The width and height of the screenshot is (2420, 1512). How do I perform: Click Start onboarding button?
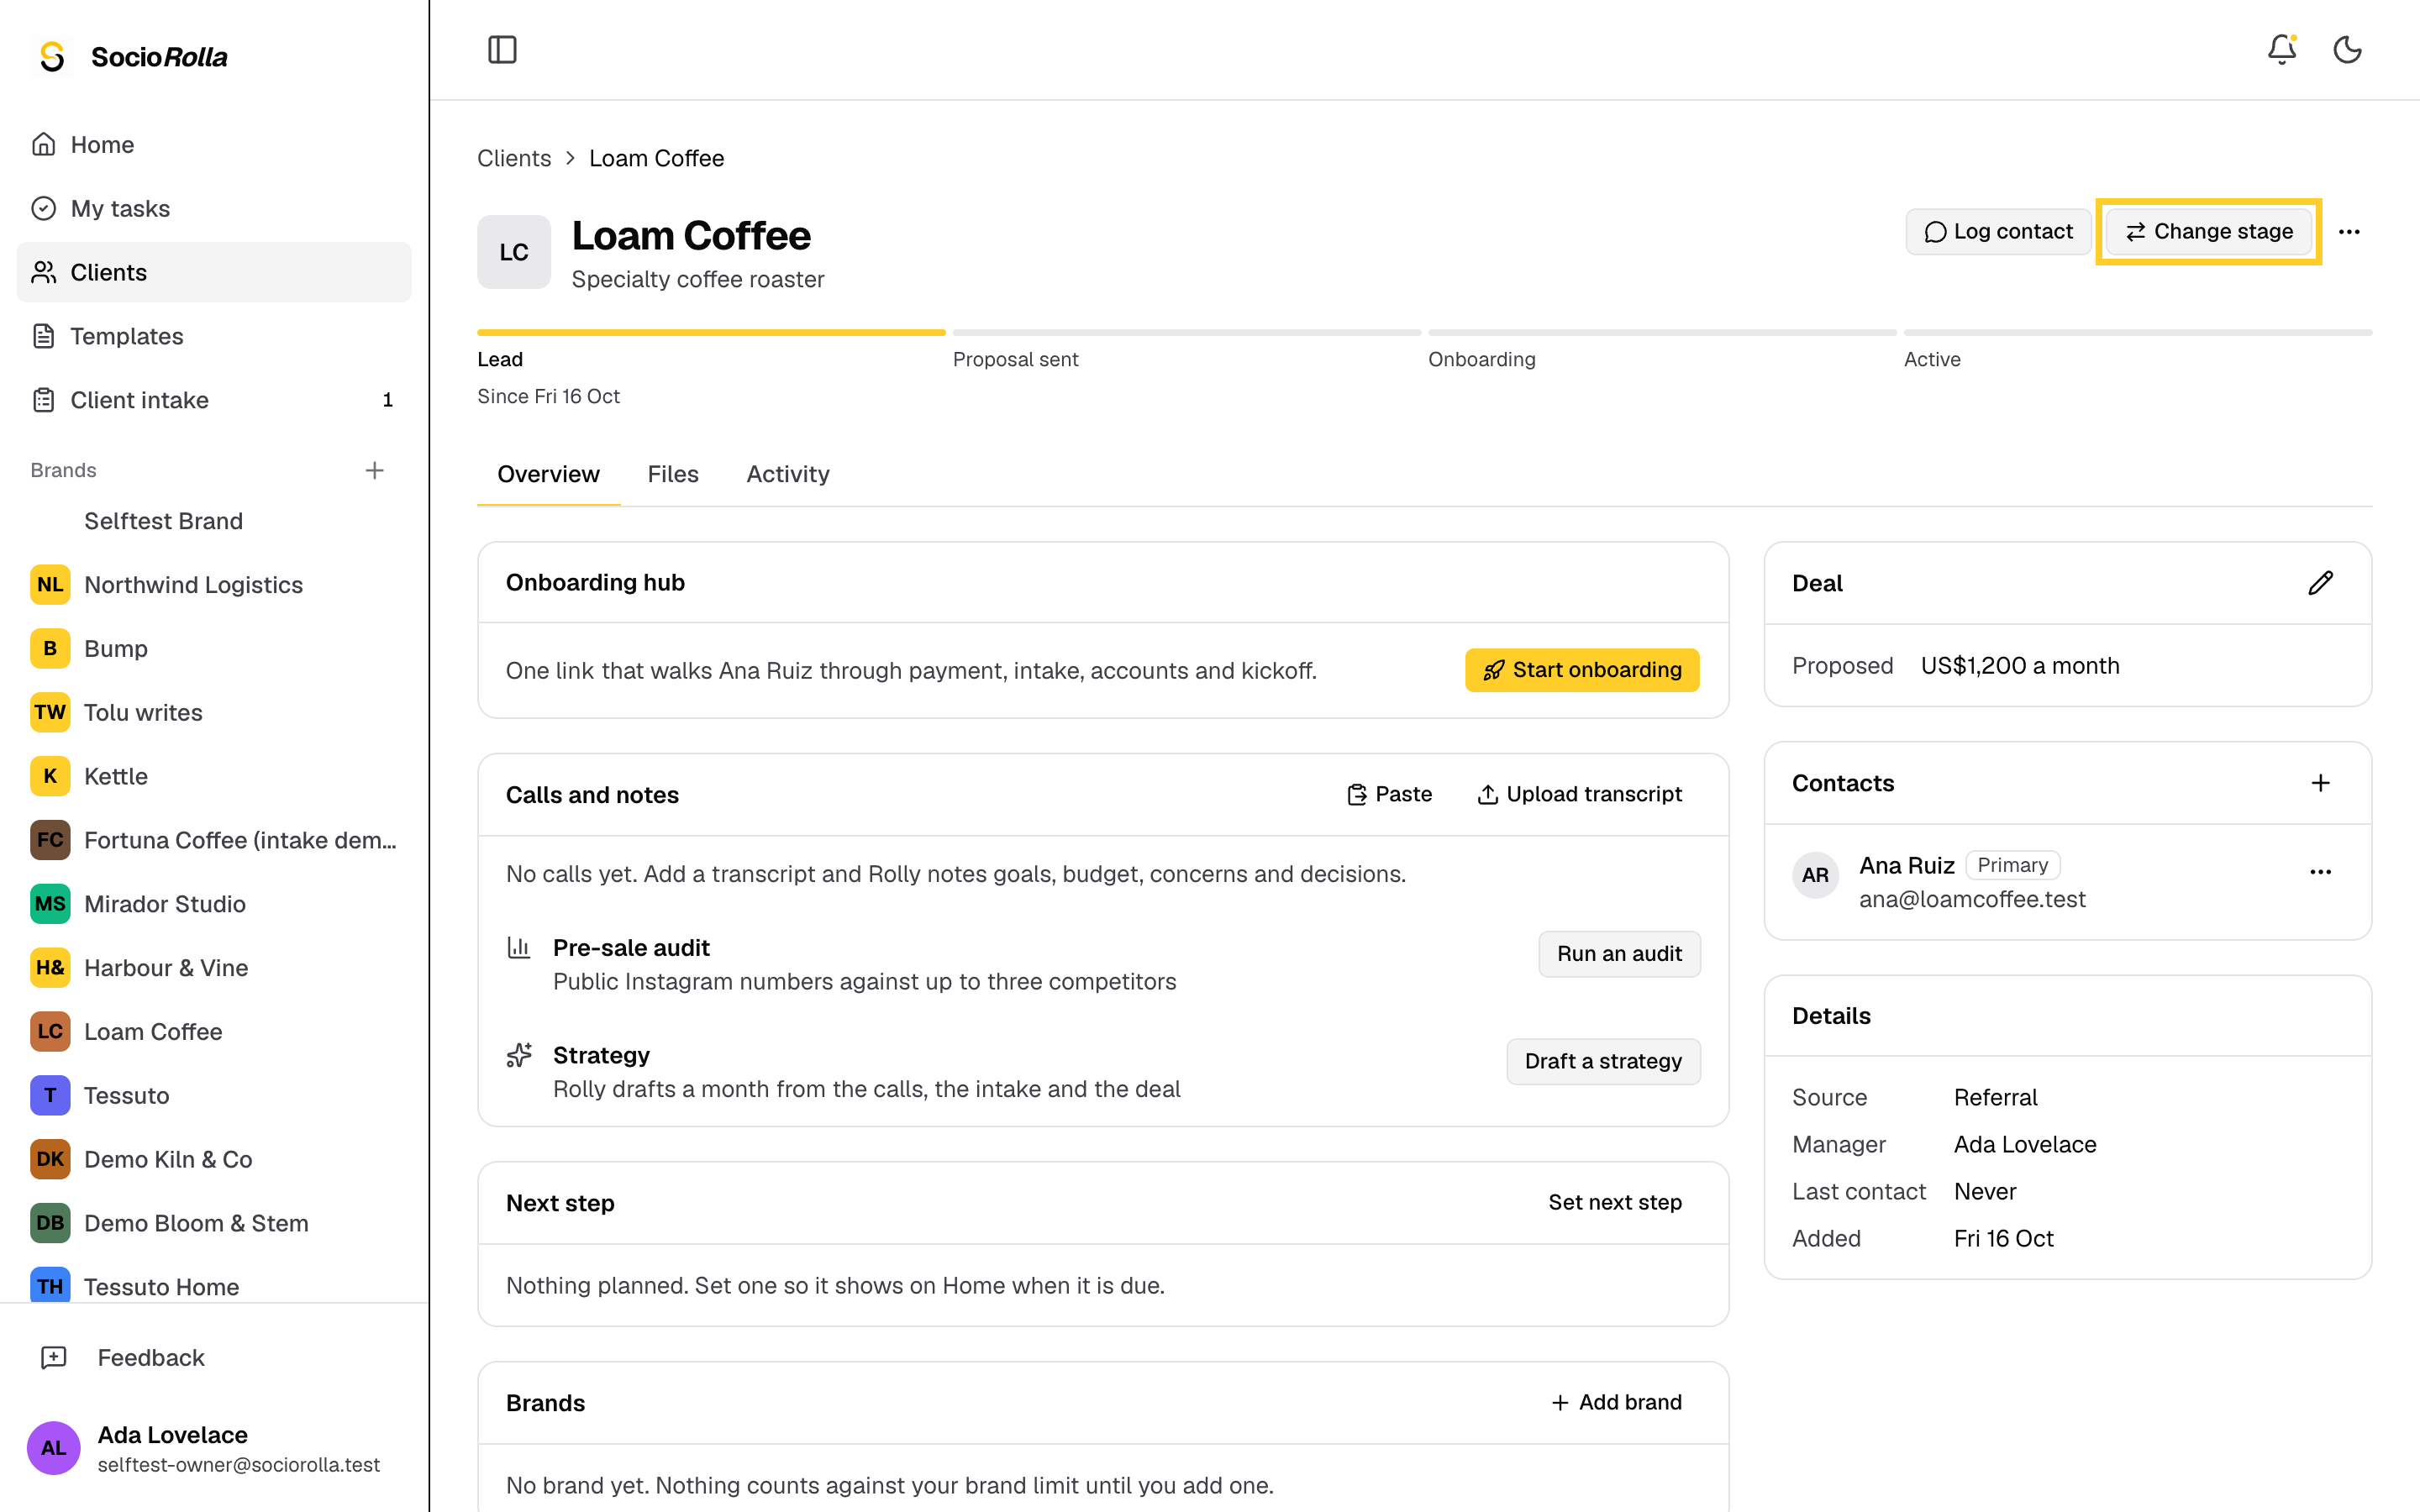pyautogui.click(x=1581, y=670)
